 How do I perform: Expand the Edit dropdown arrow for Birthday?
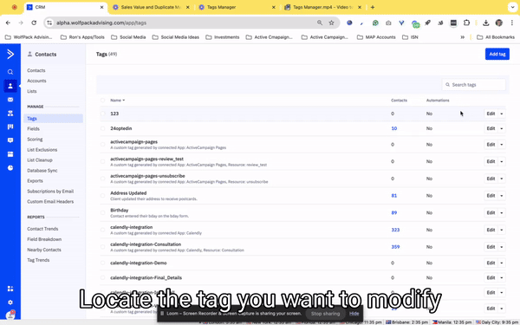point(502,212)
